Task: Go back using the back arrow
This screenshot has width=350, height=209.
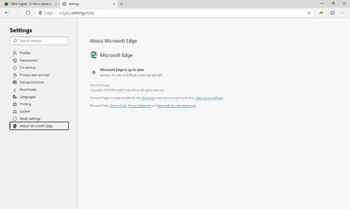Action: [7, 13]
